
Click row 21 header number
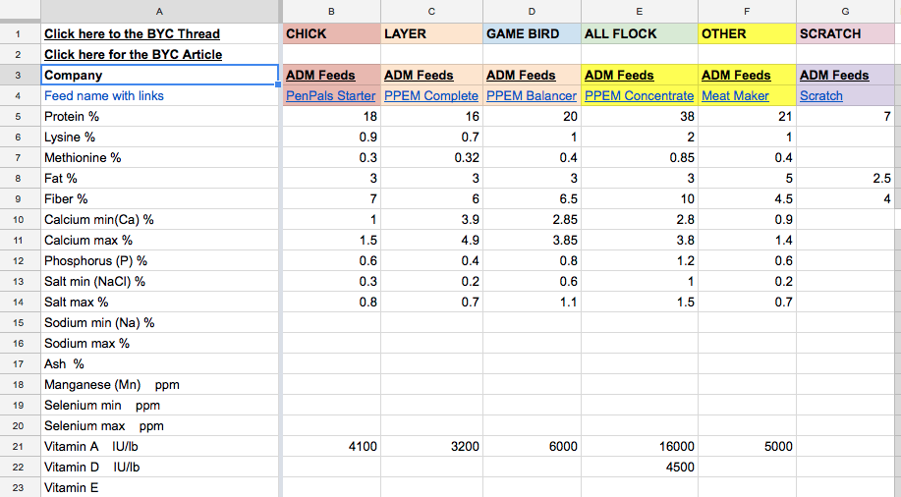(19, 447)
